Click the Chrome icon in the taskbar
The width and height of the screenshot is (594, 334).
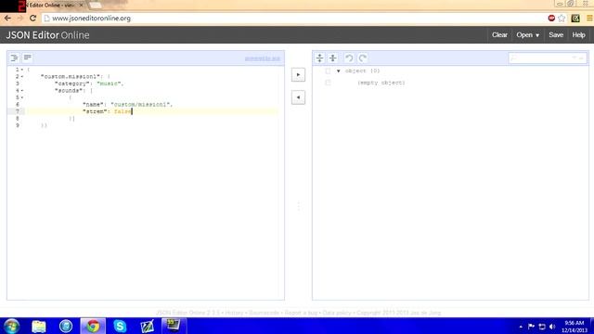tap(93, 326)
